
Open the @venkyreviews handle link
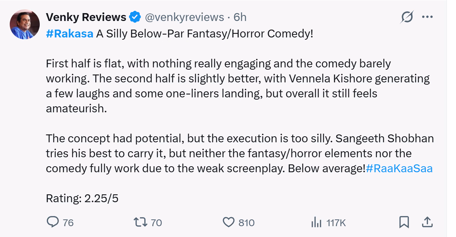(x=184, y=17)
